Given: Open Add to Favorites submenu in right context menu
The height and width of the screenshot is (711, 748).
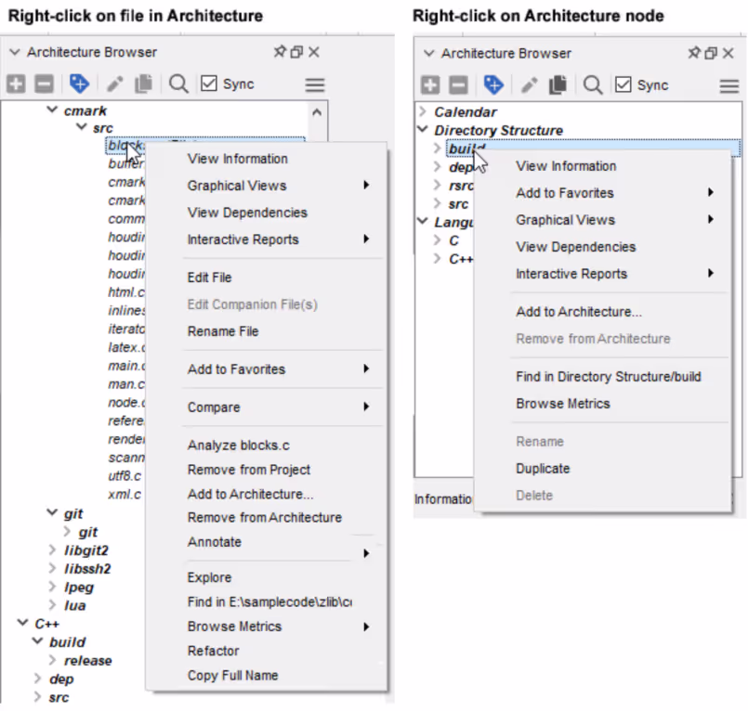Looking at the screenshot, I should tap(603, 193).
